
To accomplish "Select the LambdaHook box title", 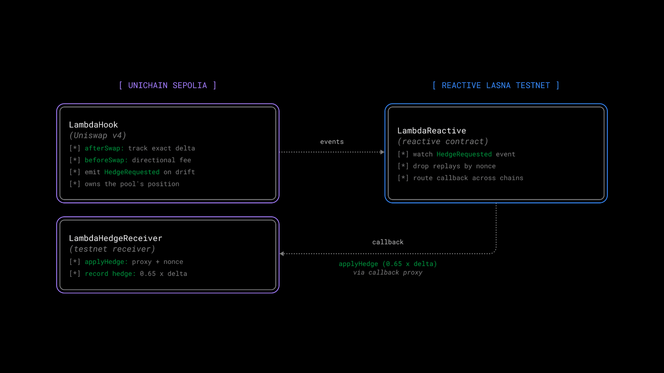I will pos(93,125).
